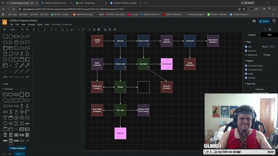Click the Share button

264,21
